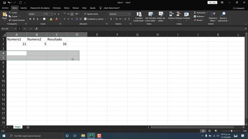Open Formato condicional menu
Screen dimensions: 248x139
139,17
